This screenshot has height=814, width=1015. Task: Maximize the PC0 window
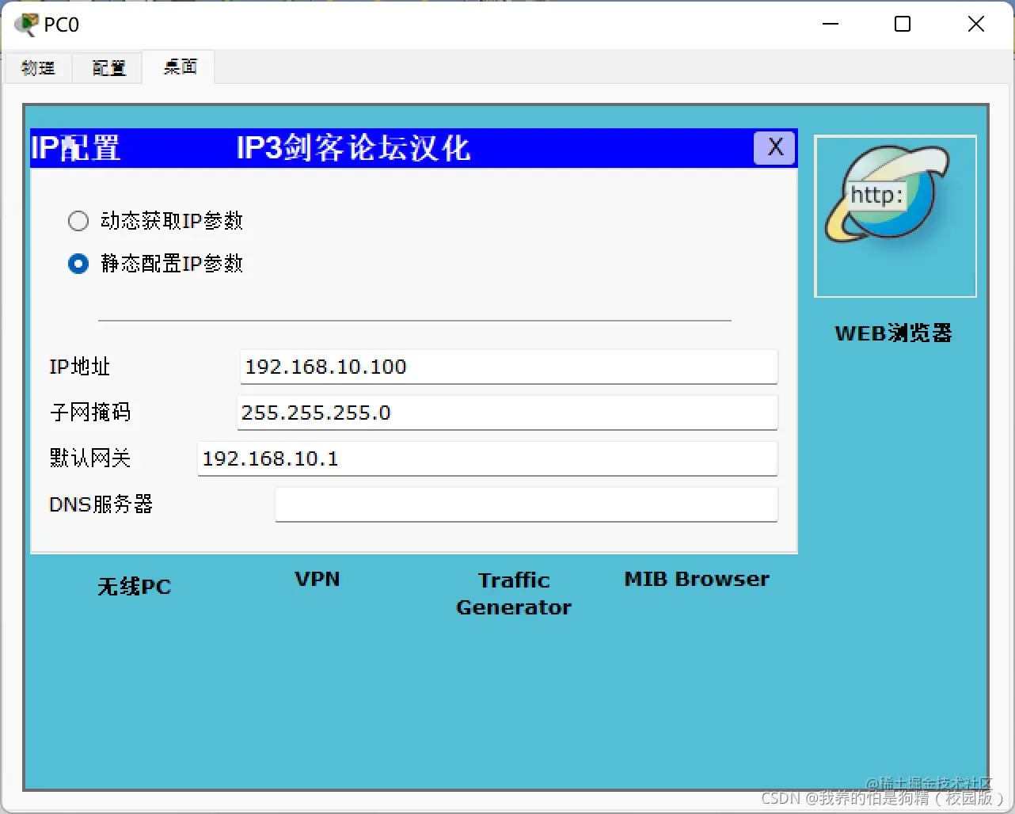tap(903, 24)
